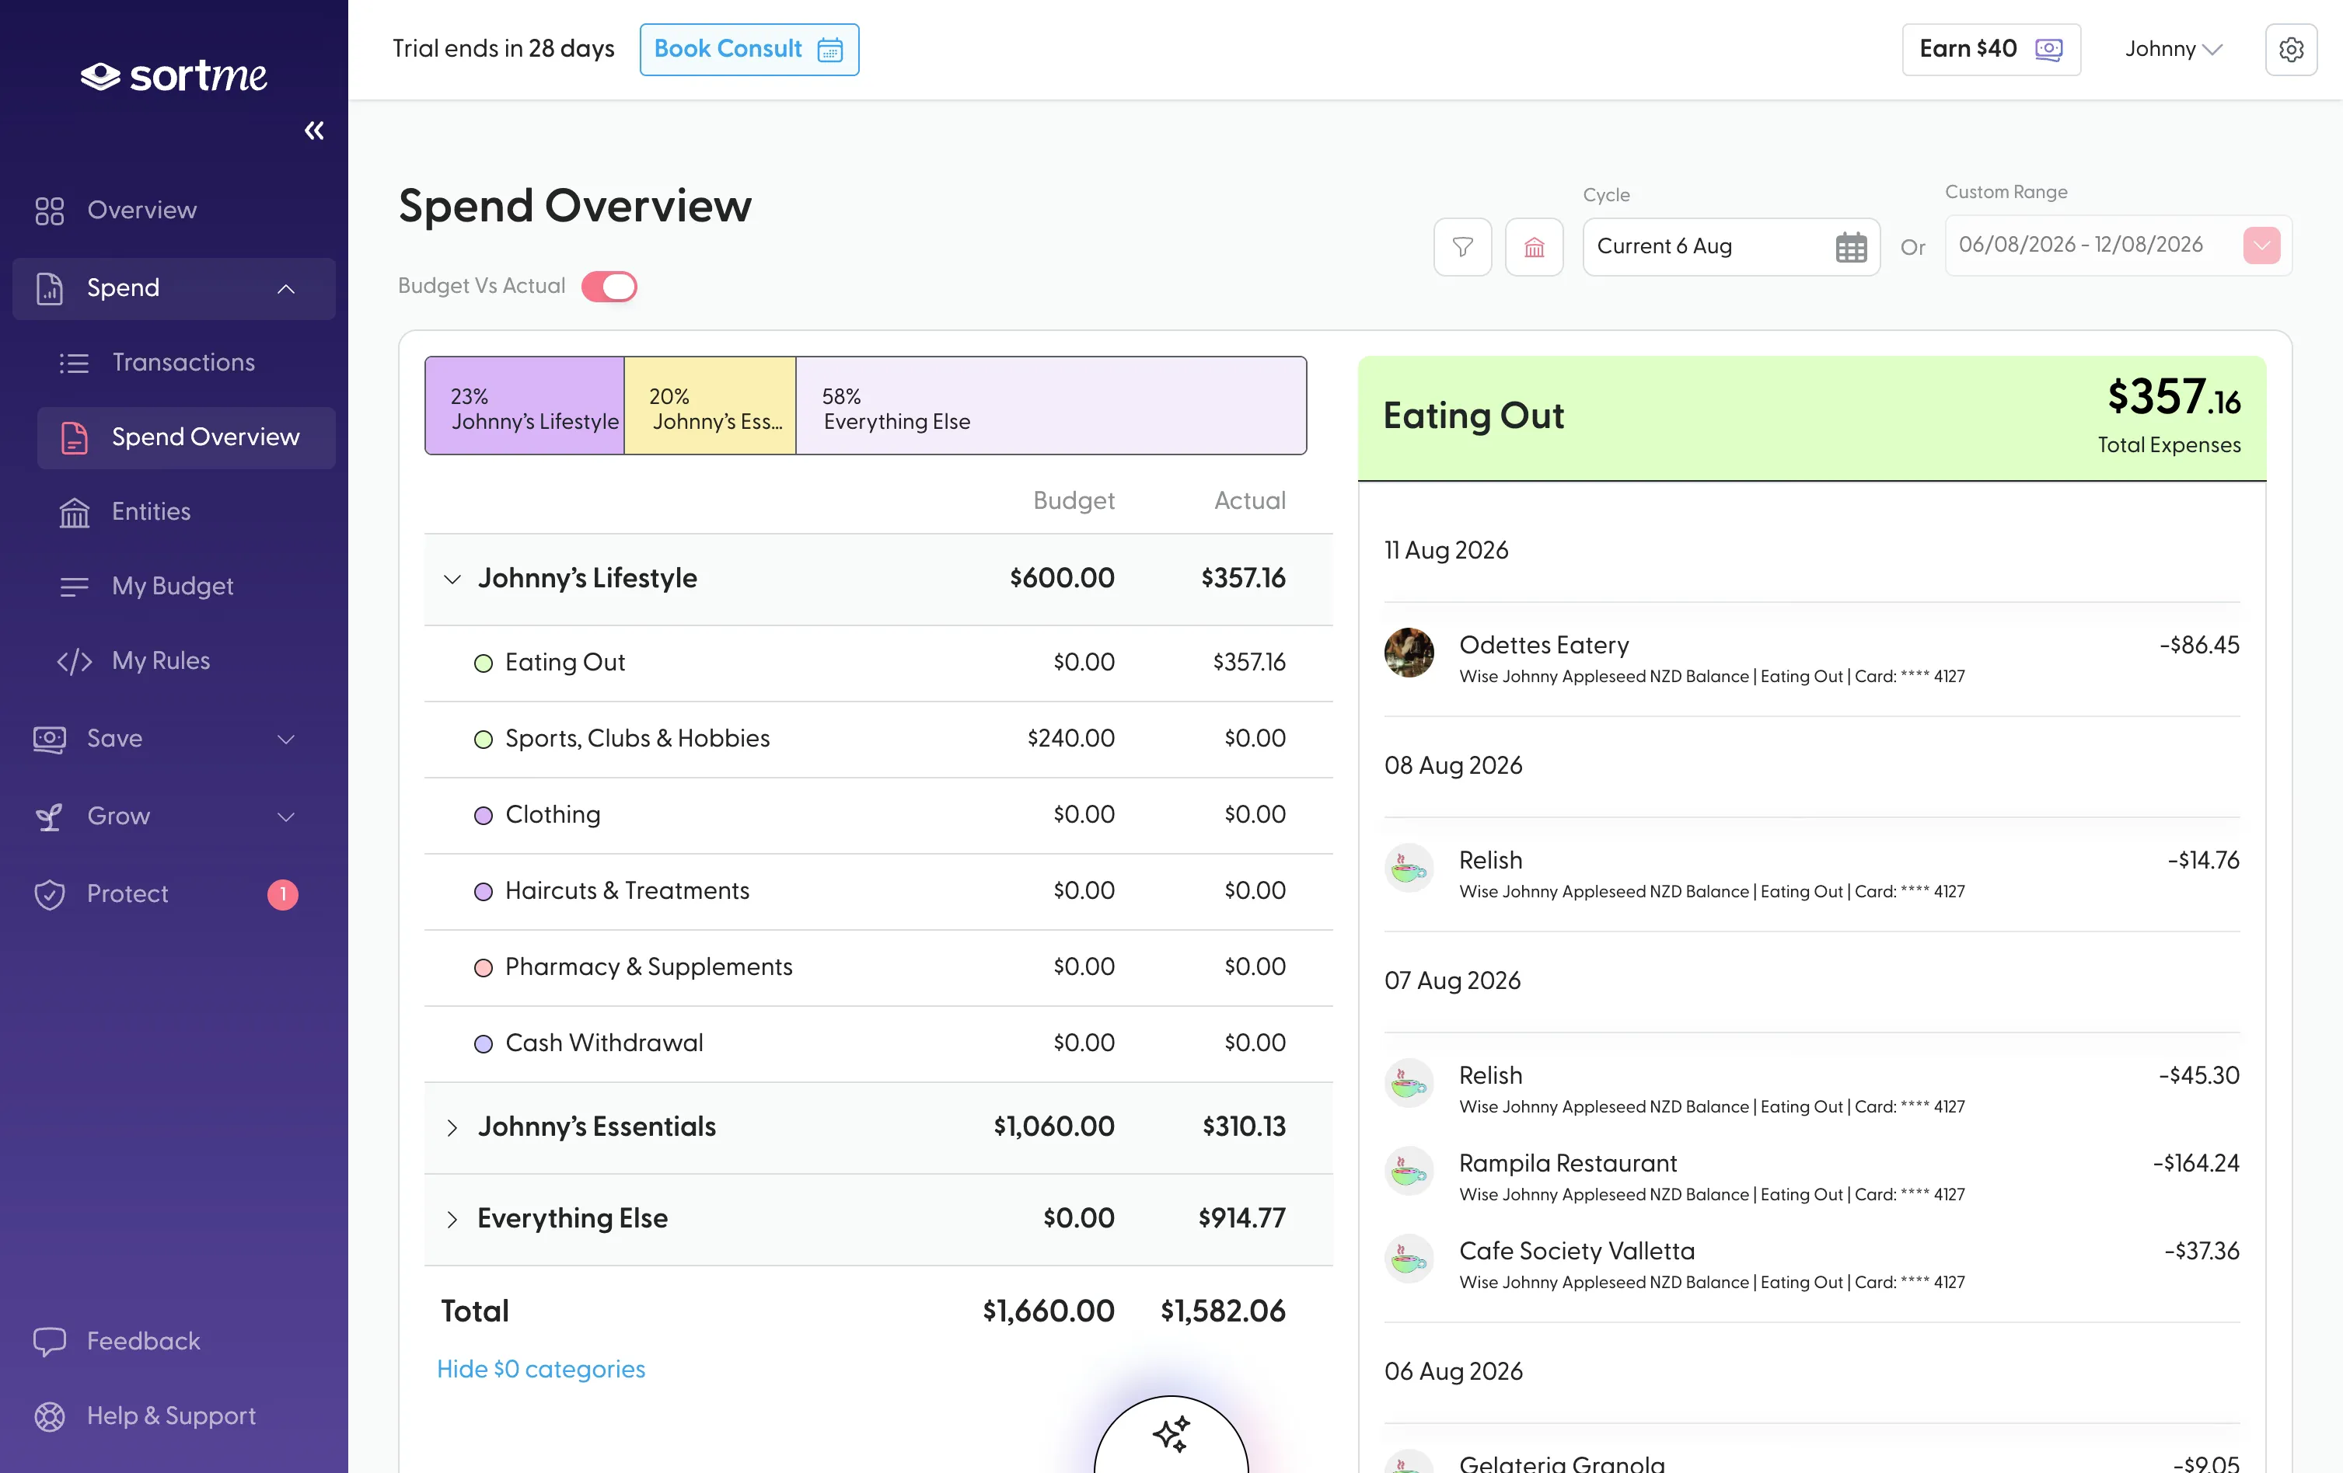This screenshot has width=2343, height=1473.
Task: Select 20% Johnny's Essentials bar segment
Action: (x=711, y=406)
